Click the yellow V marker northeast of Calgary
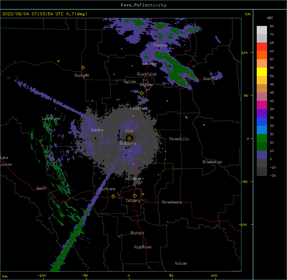The height and width of the screenshot is (280, 287). pyautogui.click(x=143, y=194)
